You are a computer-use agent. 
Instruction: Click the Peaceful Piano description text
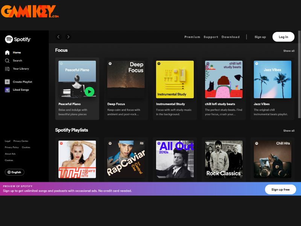pos(73,112)
